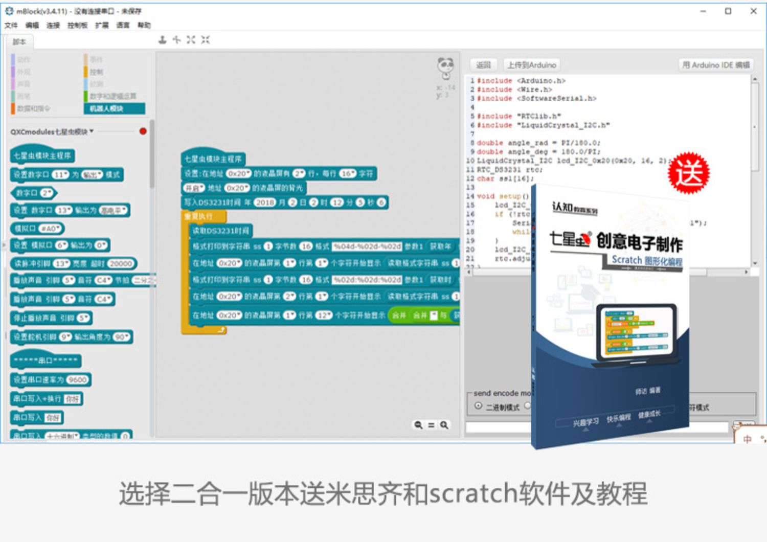Zoom out the script area
The height and width of the screenshot is (542, 767).
coord(419,425)
